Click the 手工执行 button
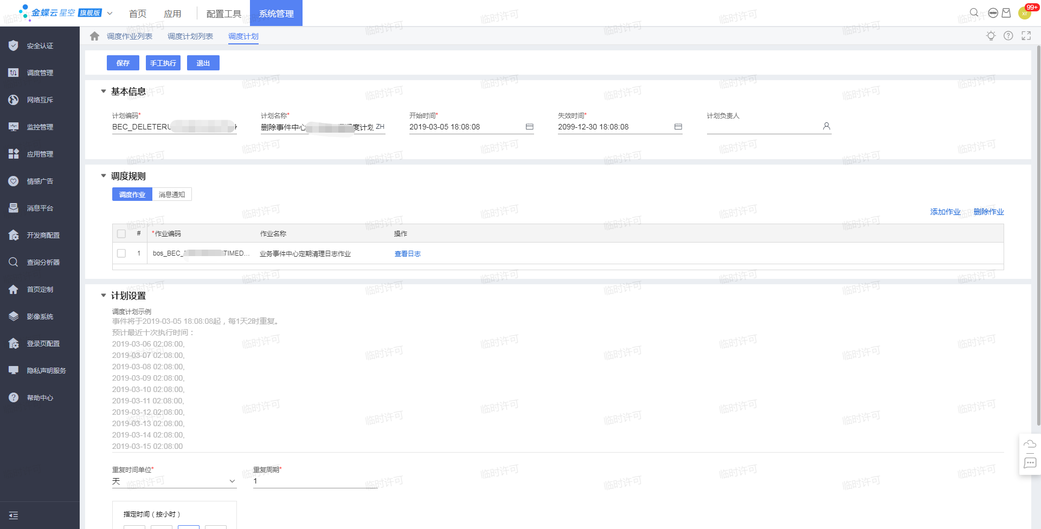The height and width of the screenshot is (529, 1041). coord(163,63)
